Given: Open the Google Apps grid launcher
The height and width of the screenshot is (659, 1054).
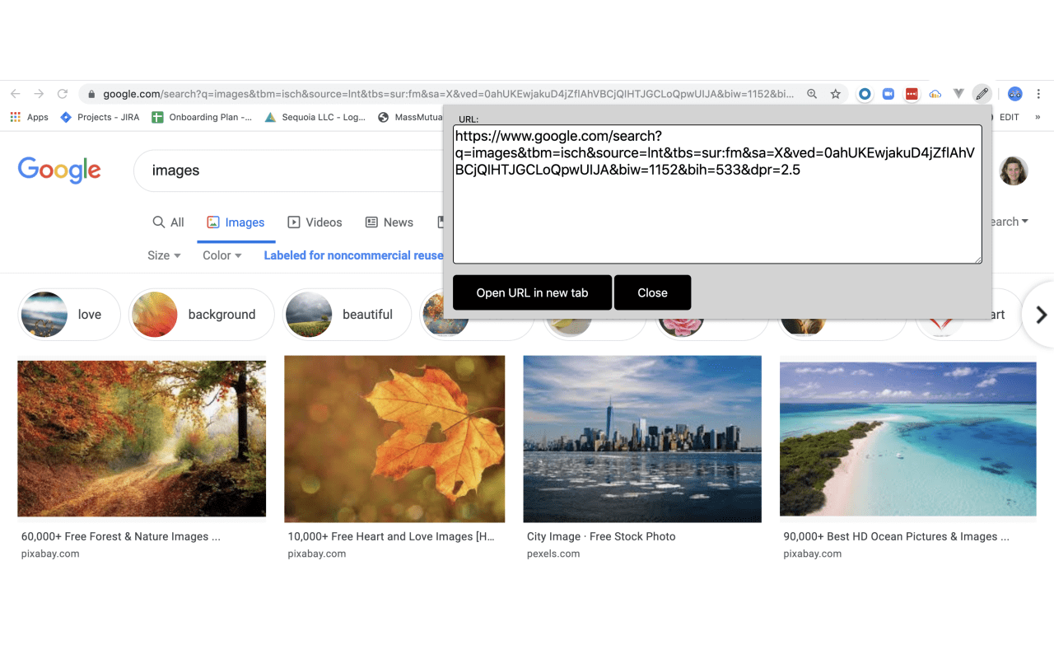Looking at the screenshot, I should point(15,117).
